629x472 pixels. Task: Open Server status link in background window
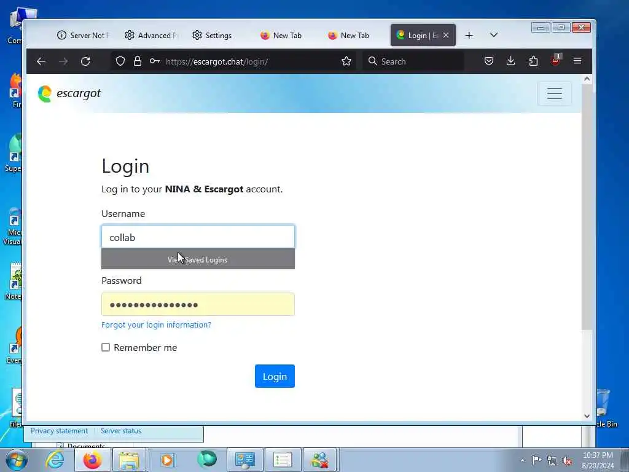coord(121,431)
